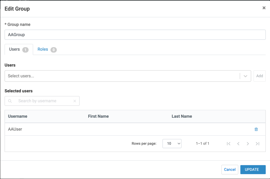Click the Add button next to users
Image resolution: width=270 pixels, height=179 pixels.
coord(259,76)
